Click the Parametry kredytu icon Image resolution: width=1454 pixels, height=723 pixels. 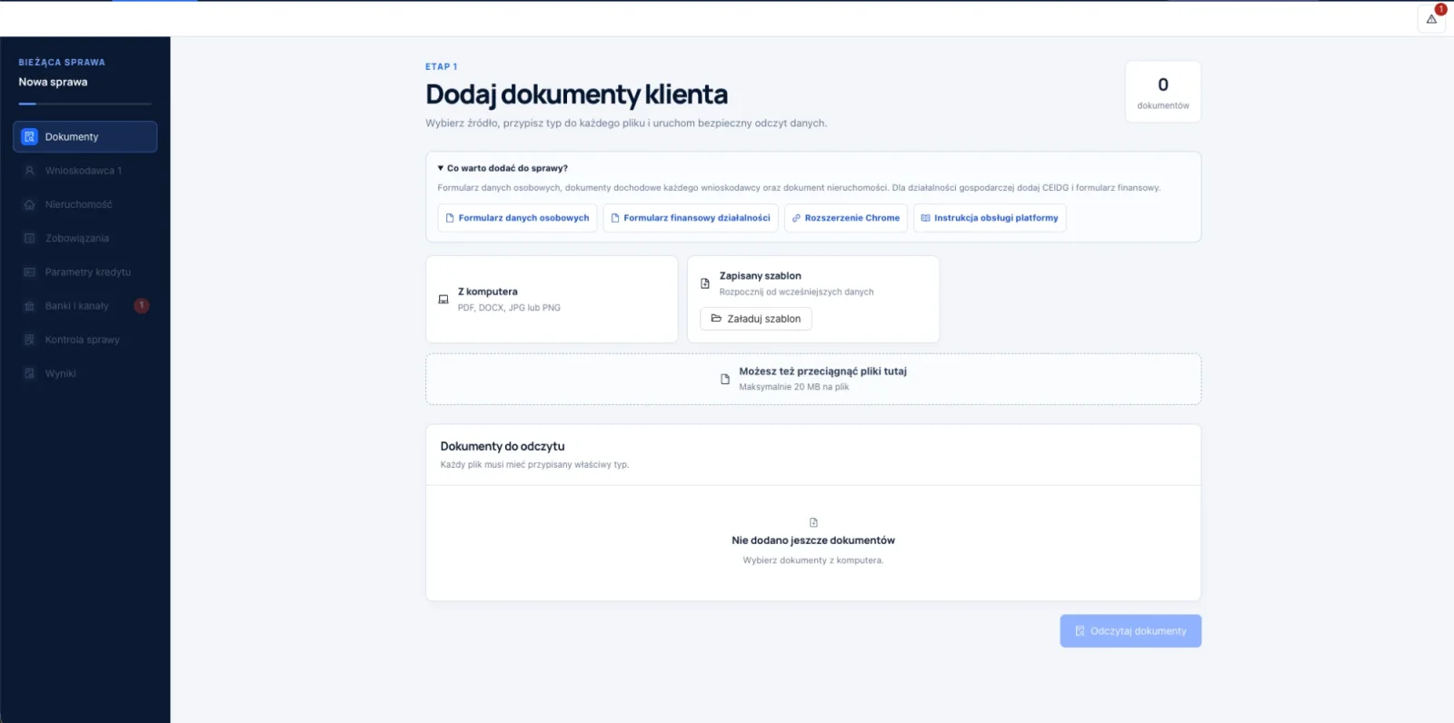tap(29, 272)
